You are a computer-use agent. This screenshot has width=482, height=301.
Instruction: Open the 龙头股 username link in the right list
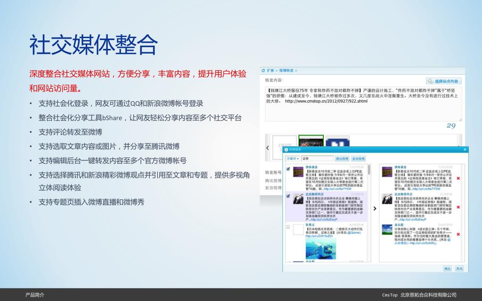[399, 225]
